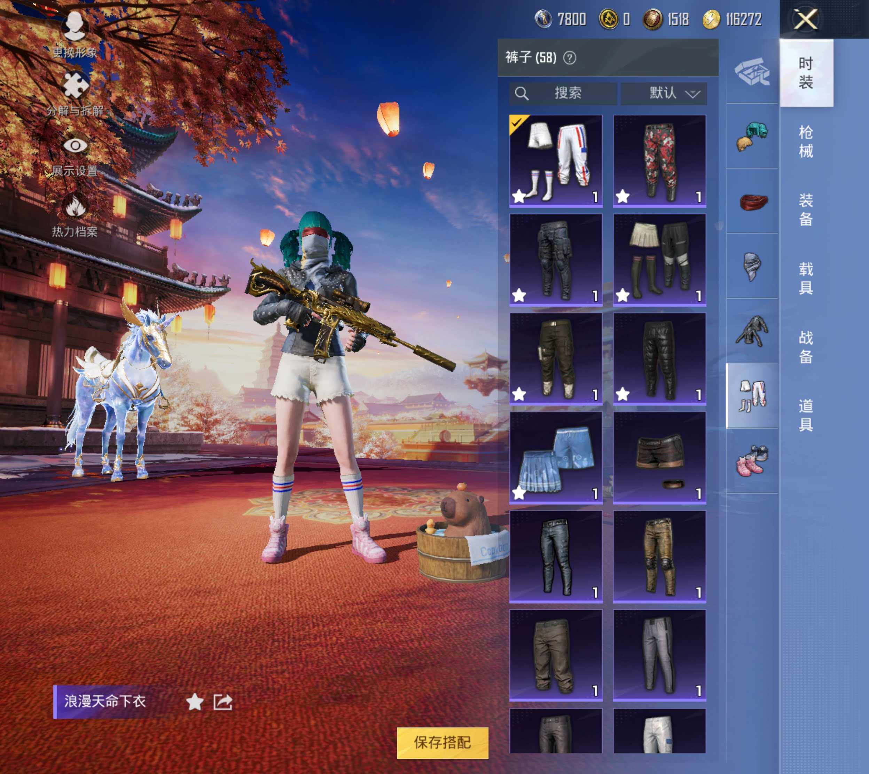The image size is (869, 774).
Task: Switch to the 道具 tab
Action: (x=806, y=416)
